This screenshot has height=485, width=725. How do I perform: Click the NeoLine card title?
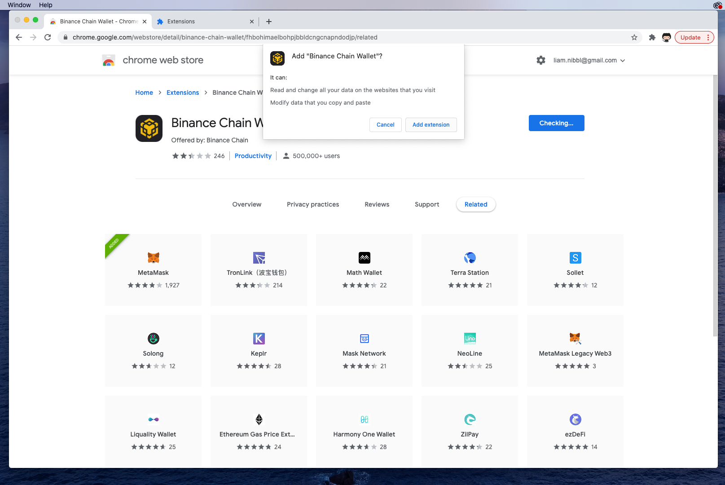click(x=470, y=353)
